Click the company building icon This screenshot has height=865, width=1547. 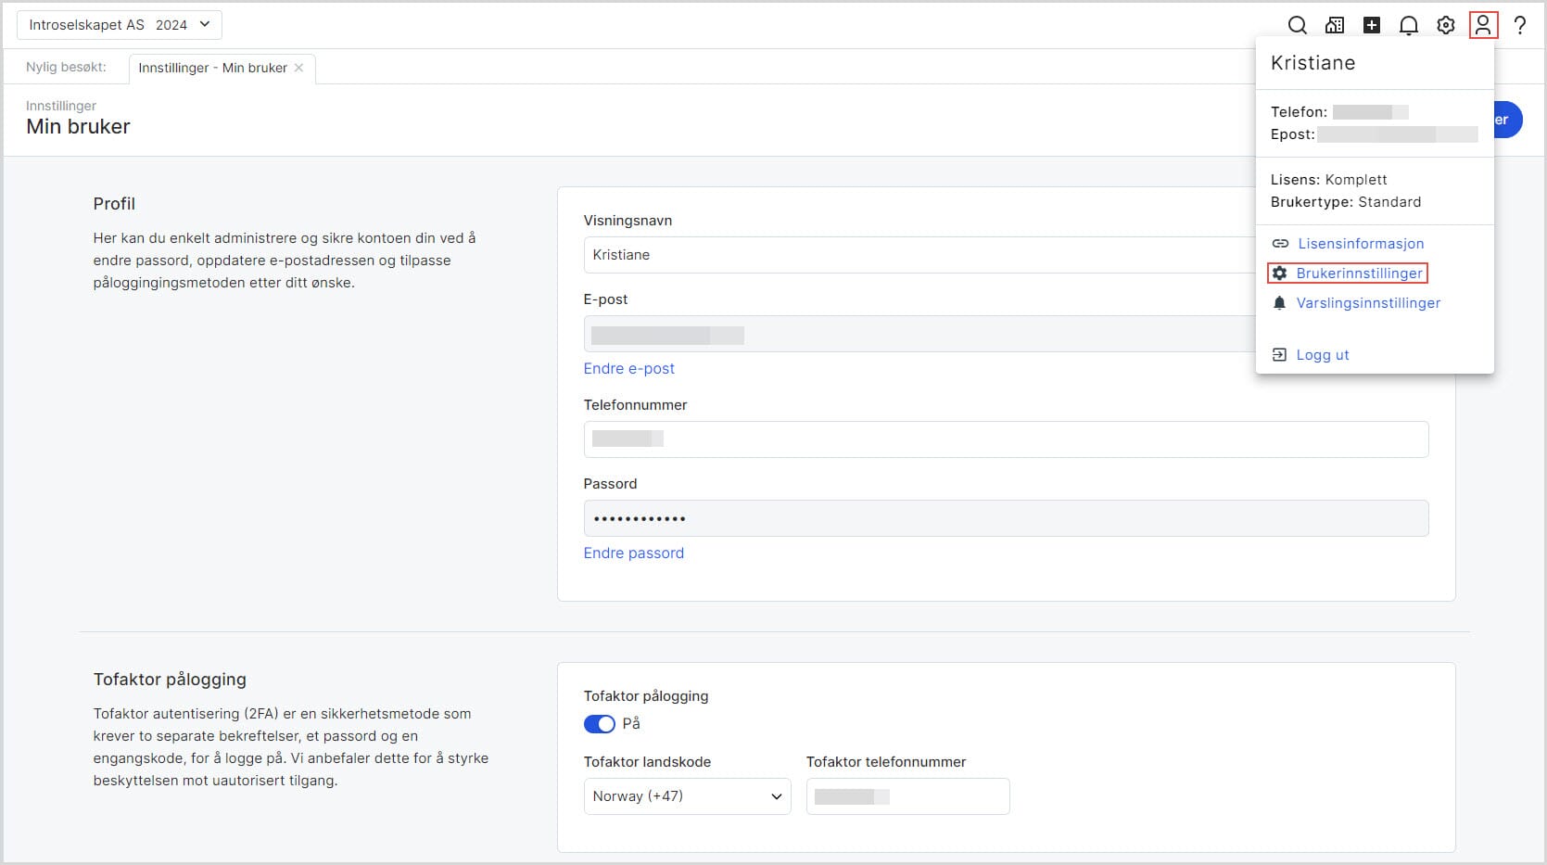point(1335,25)
